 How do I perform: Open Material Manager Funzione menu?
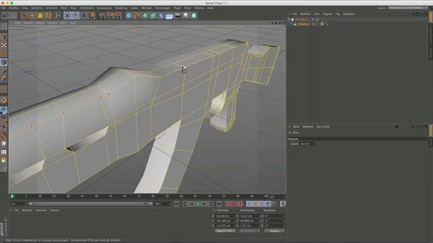pos(41,210)
